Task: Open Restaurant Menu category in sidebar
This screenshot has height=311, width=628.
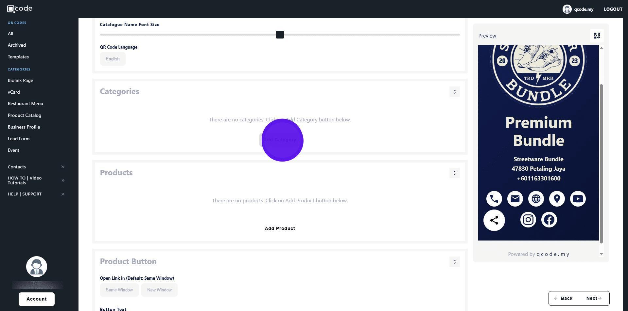Action: 26,103
